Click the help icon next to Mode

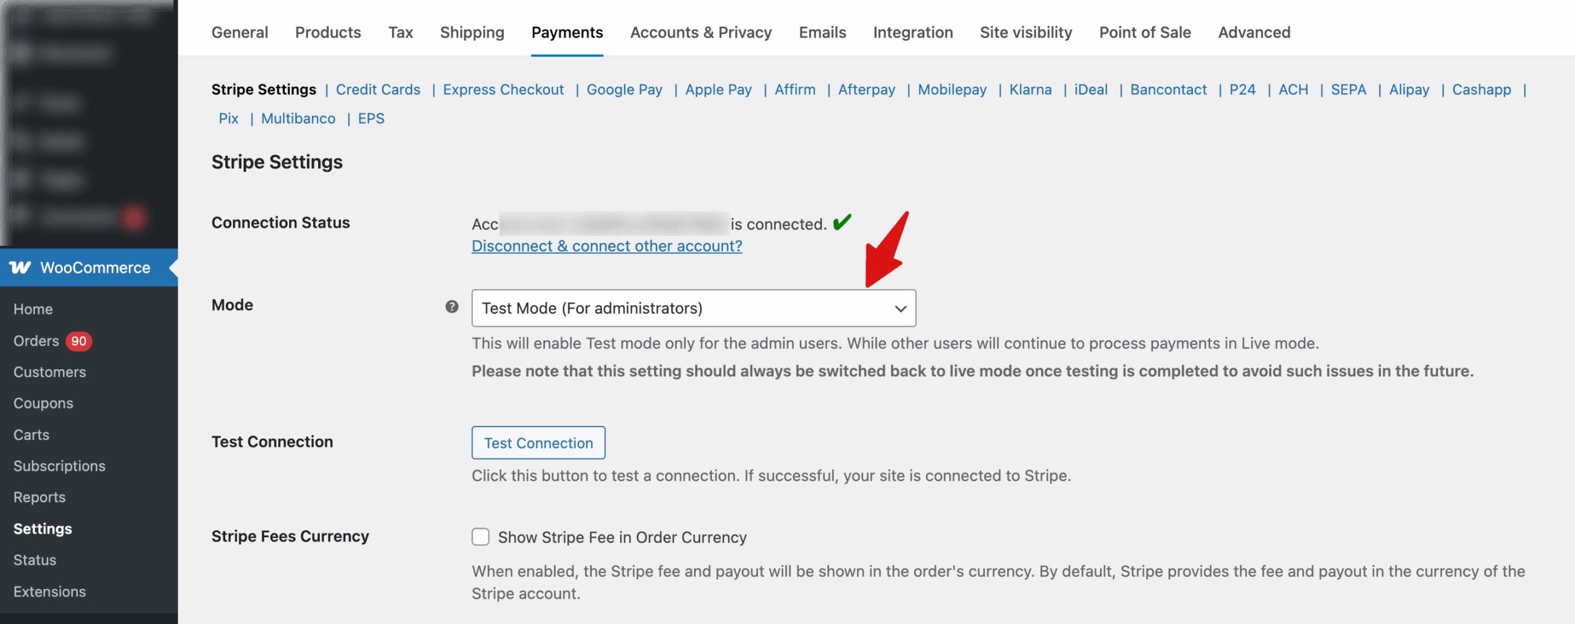click(451, 306)
